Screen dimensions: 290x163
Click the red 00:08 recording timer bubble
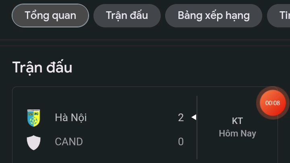(x=273, y=103)
